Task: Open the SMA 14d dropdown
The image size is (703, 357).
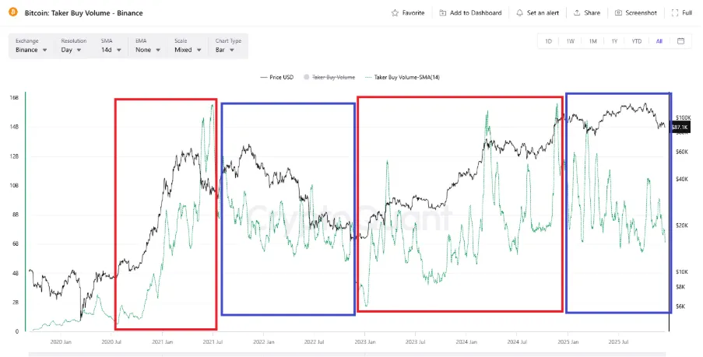Action: pyautogui.click(x=111, y=50)
